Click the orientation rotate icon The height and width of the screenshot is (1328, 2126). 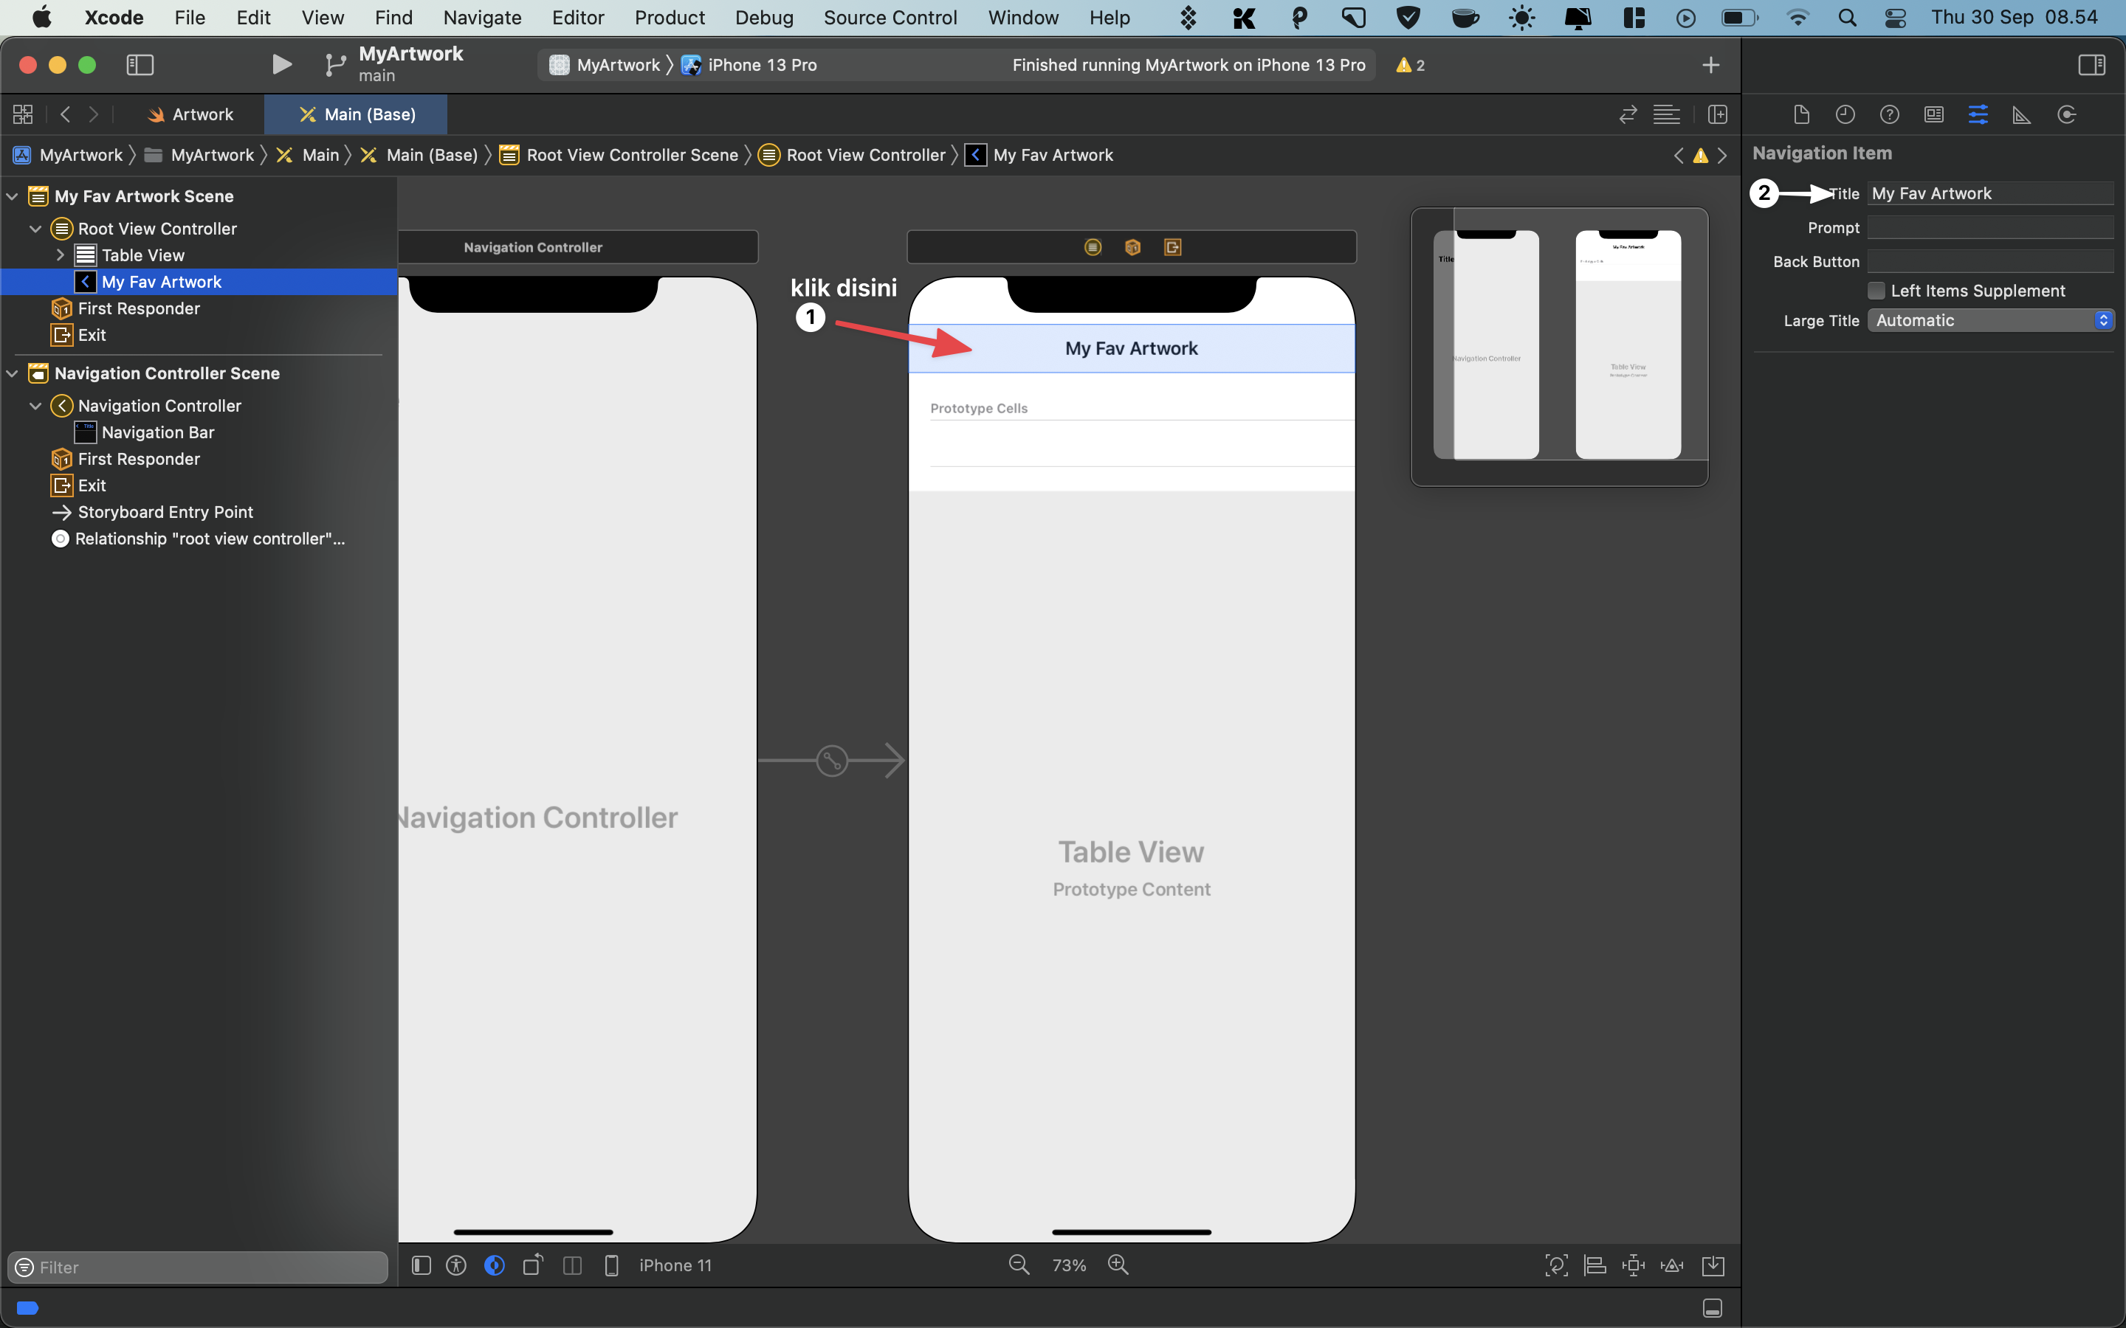(533, 1265)
